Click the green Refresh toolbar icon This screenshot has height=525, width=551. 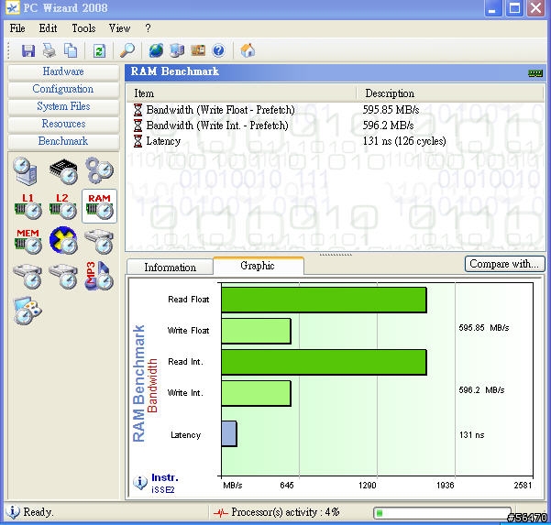[99, 51]
